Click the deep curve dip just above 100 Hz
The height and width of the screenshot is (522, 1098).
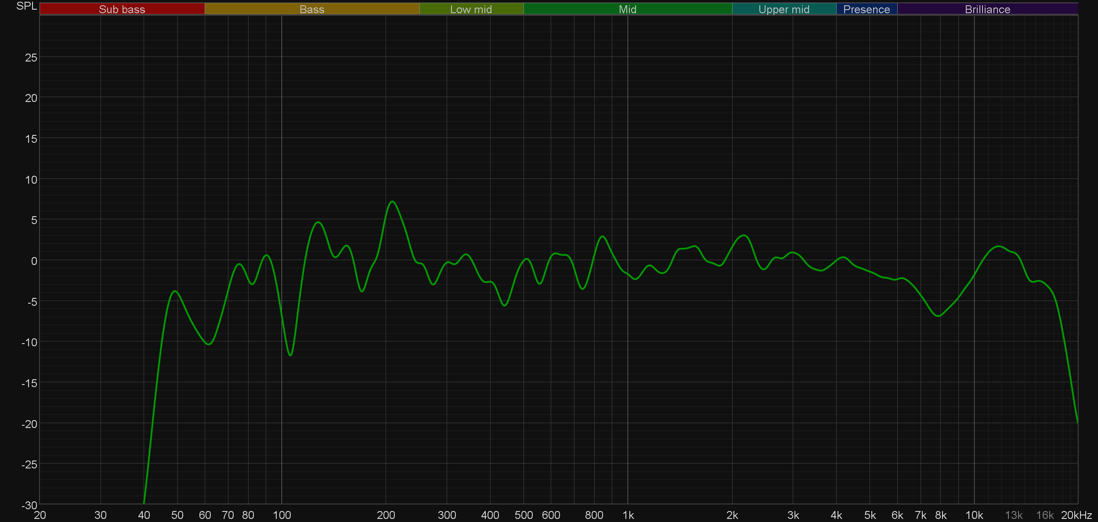[290, 355]
